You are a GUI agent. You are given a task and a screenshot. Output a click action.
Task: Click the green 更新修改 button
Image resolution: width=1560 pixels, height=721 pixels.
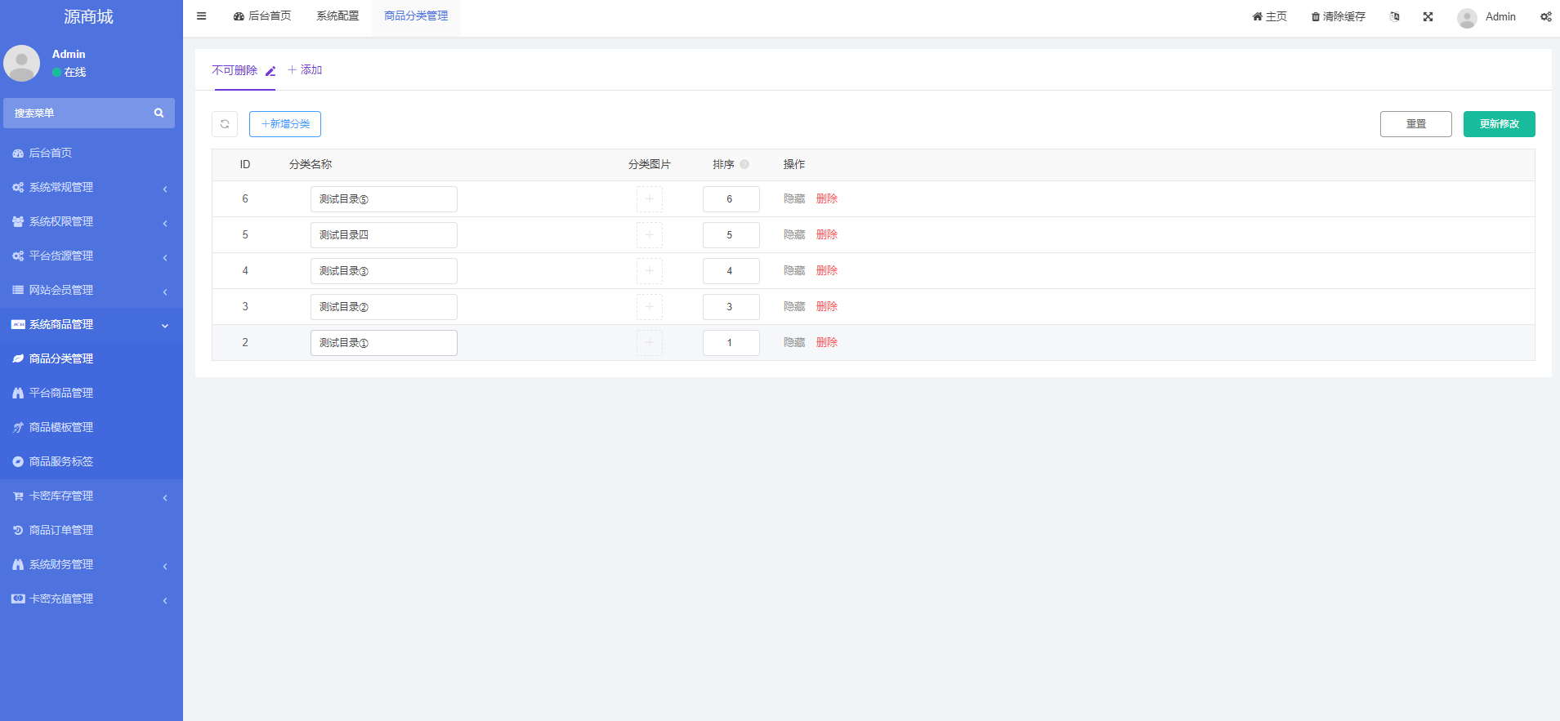tap(1500, 124)
